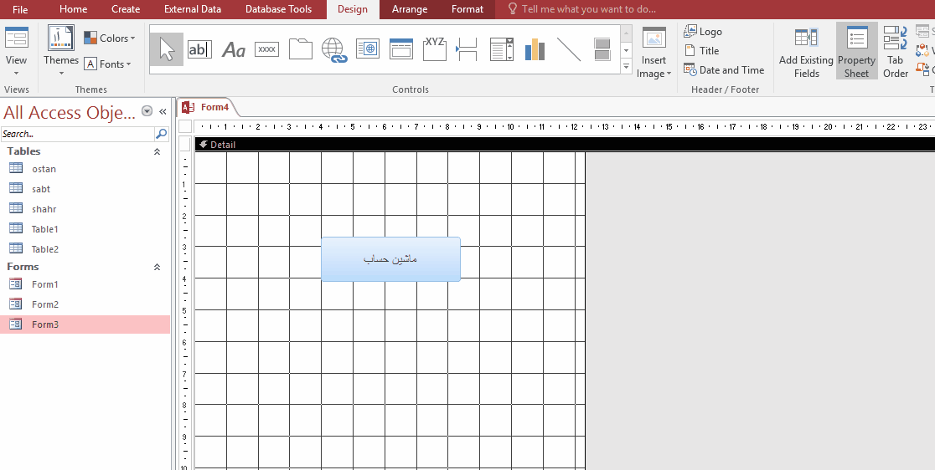The image size is (935, 470).
Task: Open the Tab Order dialog
Action: point(895,53)
